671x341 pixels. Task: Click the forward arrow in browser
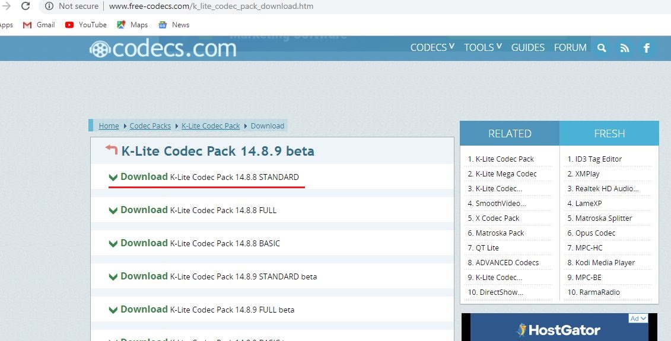(x=7, y=6)
